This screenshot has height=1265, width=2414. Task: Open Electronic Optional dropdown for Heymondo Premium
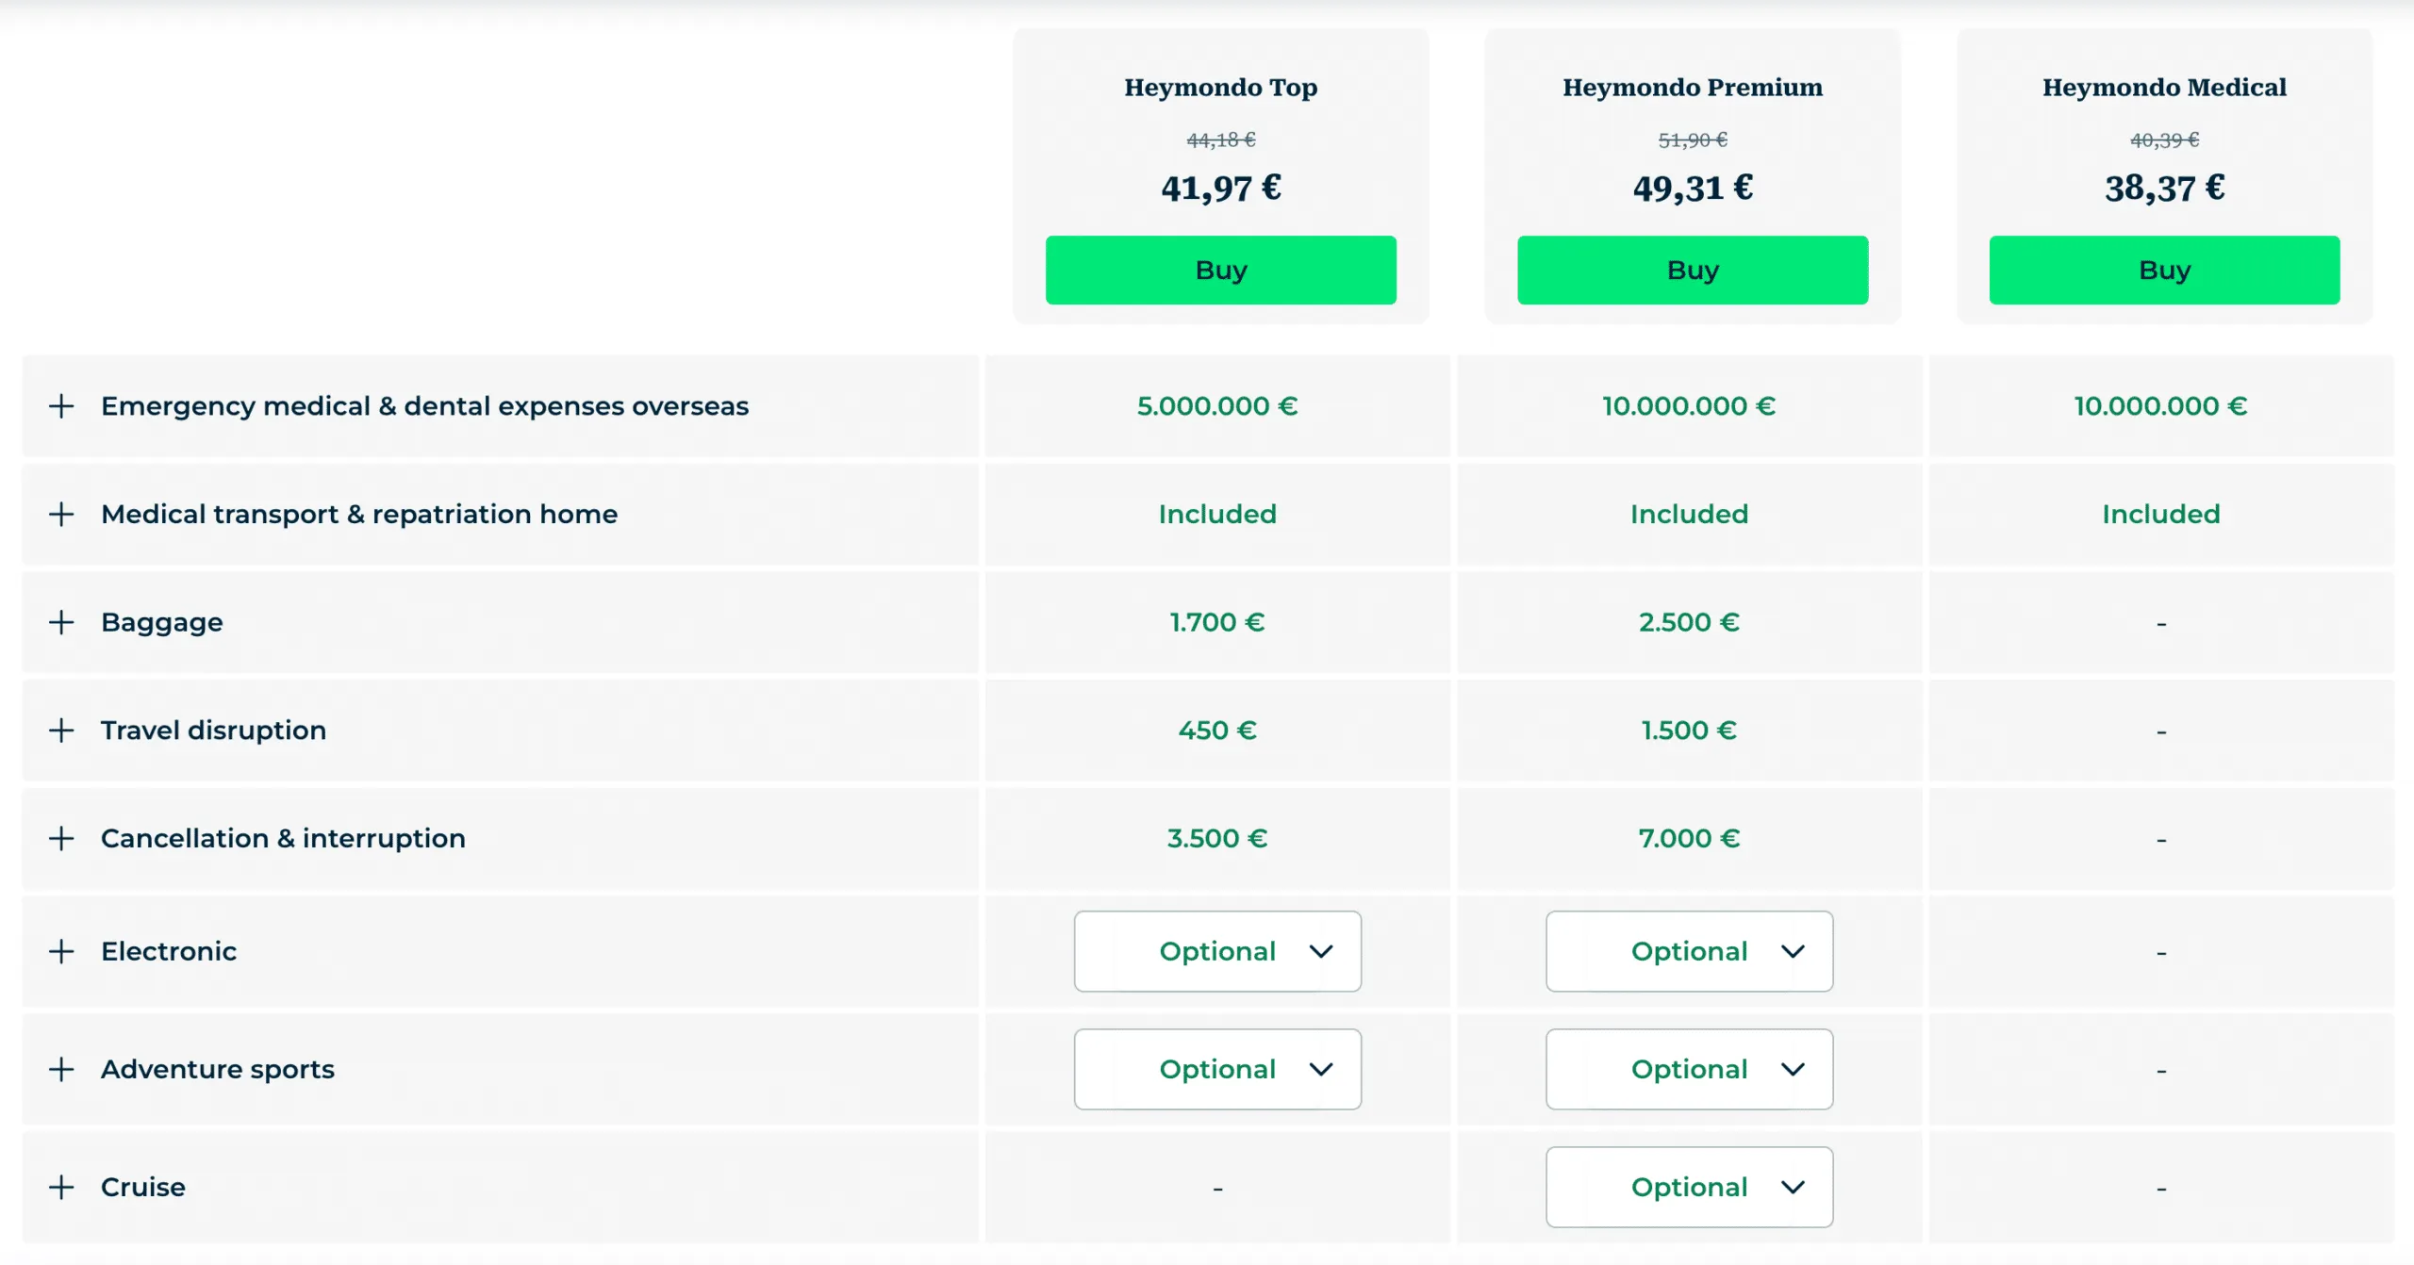pyautogui.click(x=1689, y=951)
